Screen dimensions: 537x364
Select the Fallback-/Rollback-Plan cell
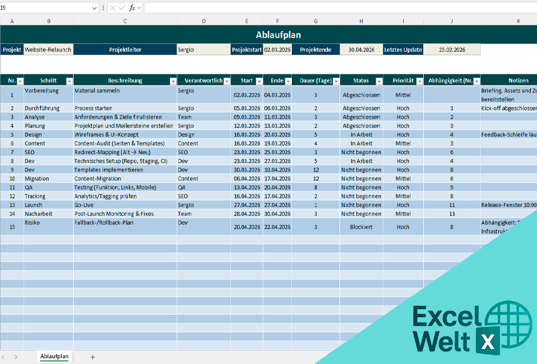[125, 227]
